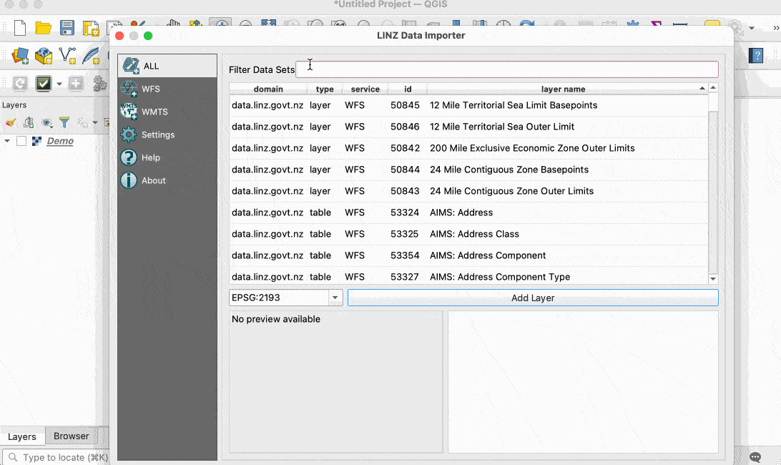The image size is (781, 465).
Task: Select 24 Mile Contiguous Zone Basepoints row
Action: tap(468, 170)
